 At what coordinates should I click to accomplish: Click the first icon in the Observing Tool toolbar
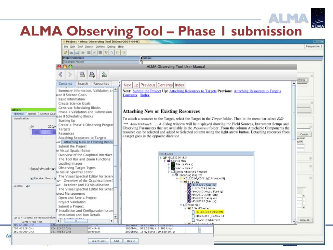(66, 52)
